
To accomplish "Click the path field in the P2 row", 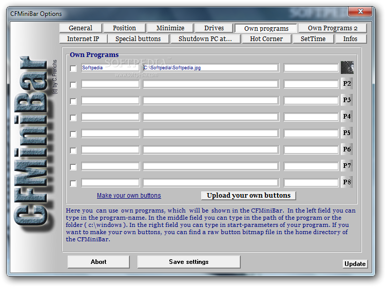I will [x=211, y=84].
